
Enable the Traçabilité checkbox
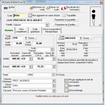coord(64,15)
